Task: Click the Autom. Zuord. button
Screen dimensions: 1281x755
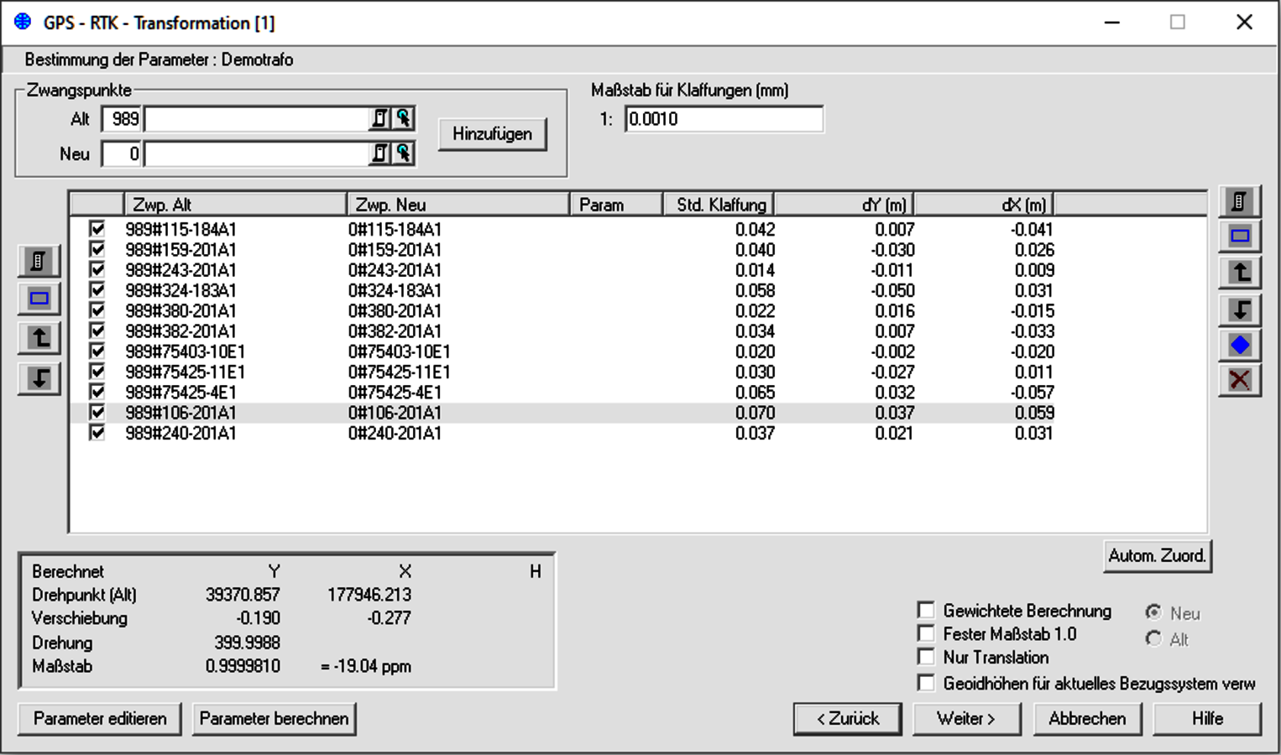Action: point(1156,555)
